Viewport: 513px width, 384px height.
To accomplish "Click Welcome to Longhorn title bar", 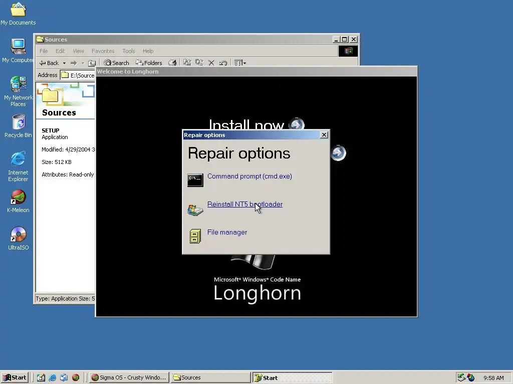I will (256, 71).
